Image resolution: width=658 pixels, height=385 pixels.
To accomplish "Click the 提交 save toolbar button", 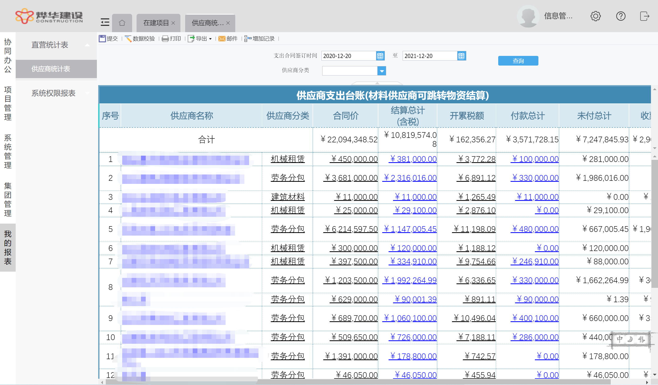I will pyautogui.click(x=108, y=39).
